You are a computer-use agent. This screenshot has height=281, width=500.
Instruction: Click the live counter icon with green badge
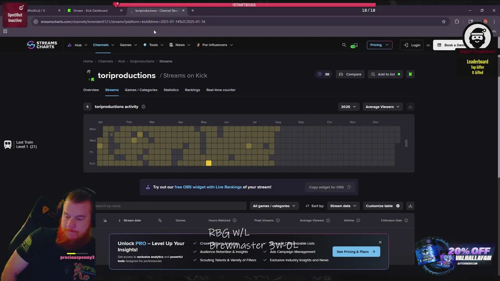pos(354,45)
